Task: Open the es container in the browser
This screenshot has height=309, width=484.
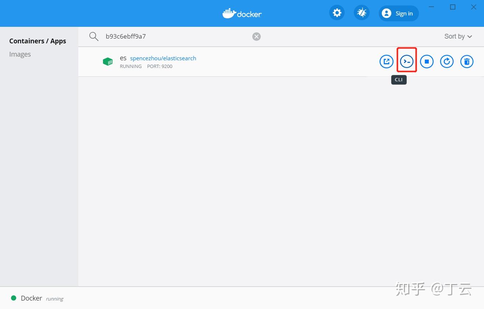Action: (x=386, y=61)
